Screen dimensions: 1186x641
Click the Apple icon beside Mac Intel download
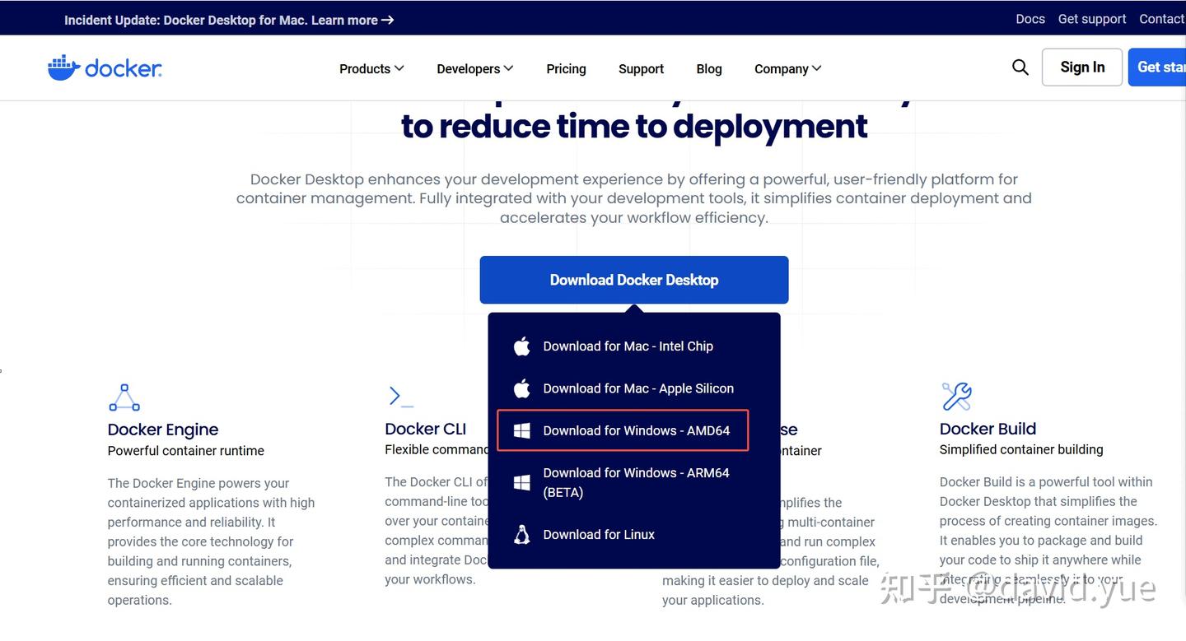pos(521,346)
